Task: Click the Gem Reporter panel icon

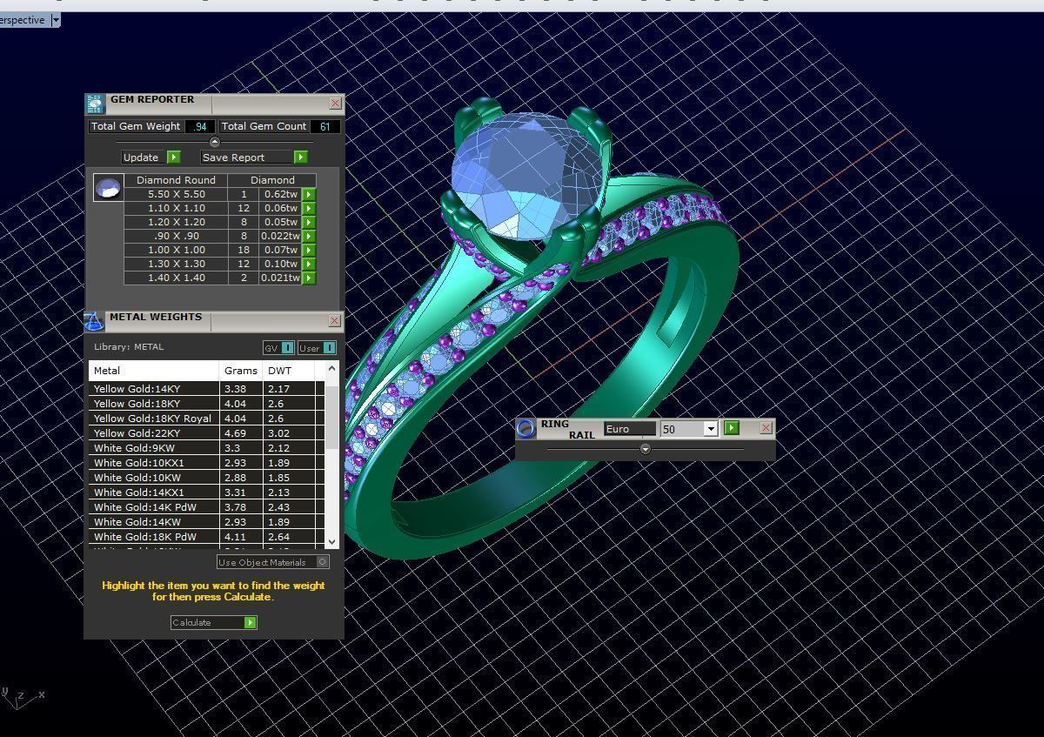Action: coord(94,104)
